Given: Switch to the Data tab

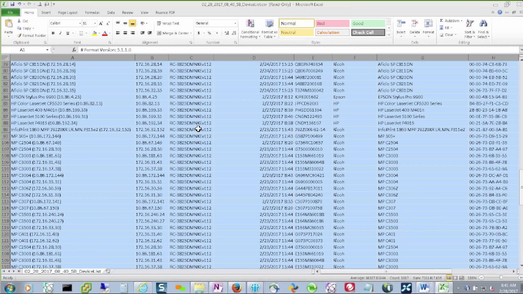Looking at the screenshot, I should pyautogui.click(x=111, y=13).
